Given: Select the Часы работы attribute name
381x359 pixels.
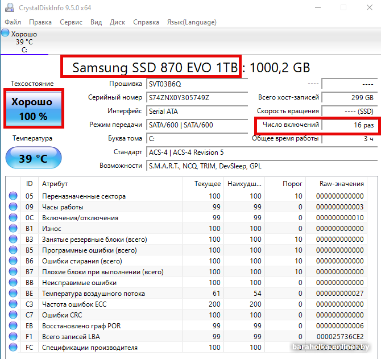Looking at the screenshot, I should (x=63, y=207).
